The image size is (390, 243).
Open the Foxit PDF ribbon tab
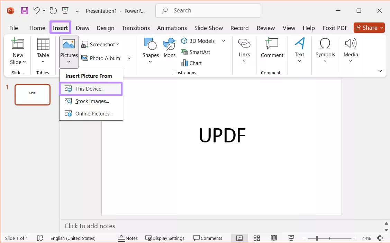pyautogui.click(x=335, y=28)
